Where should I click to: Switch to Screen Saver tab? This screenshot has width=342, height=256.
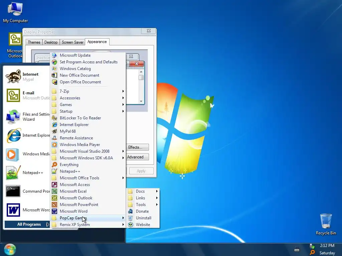point(72,42)
